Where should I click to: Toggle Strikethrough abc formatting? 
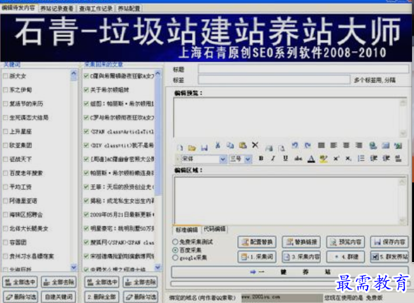(x=299, y=158)
